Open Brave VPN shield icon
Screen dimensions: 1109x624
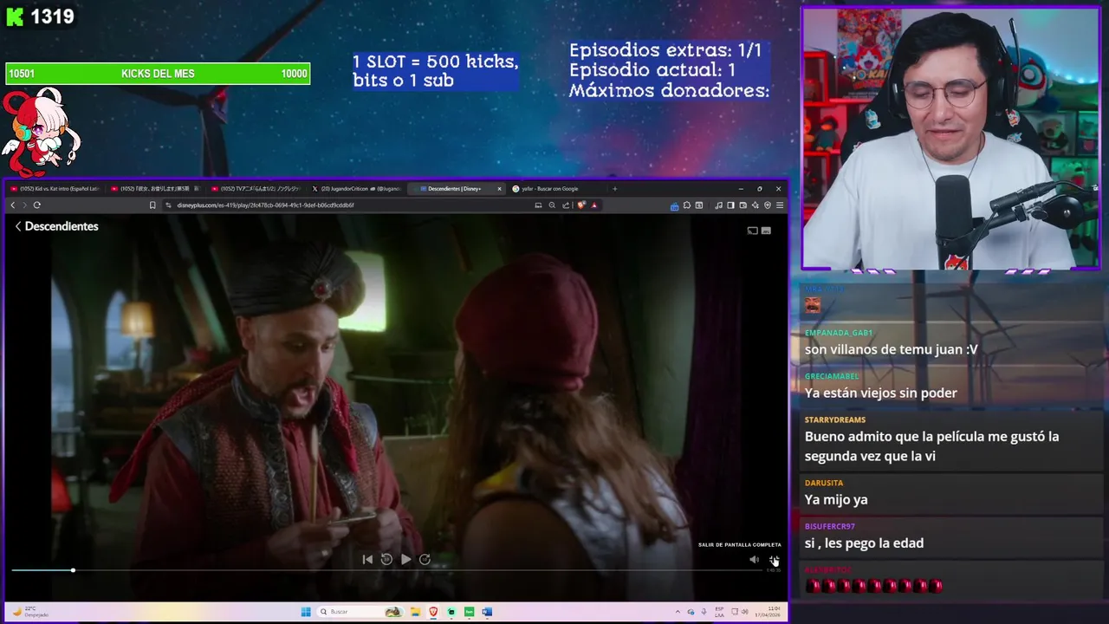coord(768,205)
